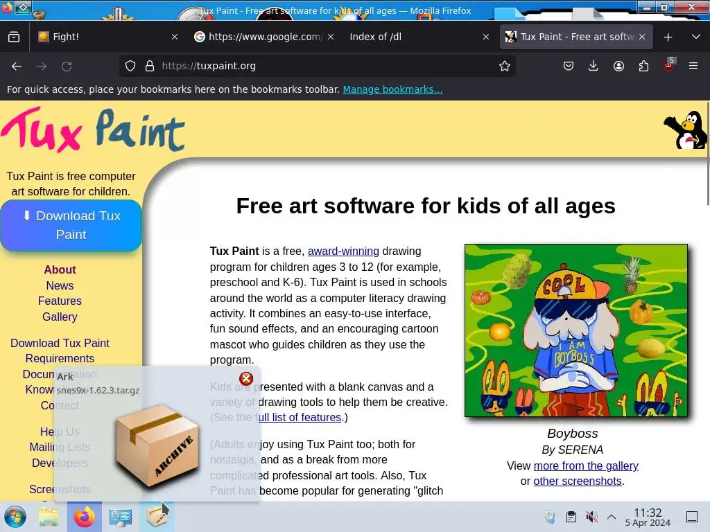Click the Show Desktop button on taskbar
This screenshot has height=532, width=710.
click(692, 517)
